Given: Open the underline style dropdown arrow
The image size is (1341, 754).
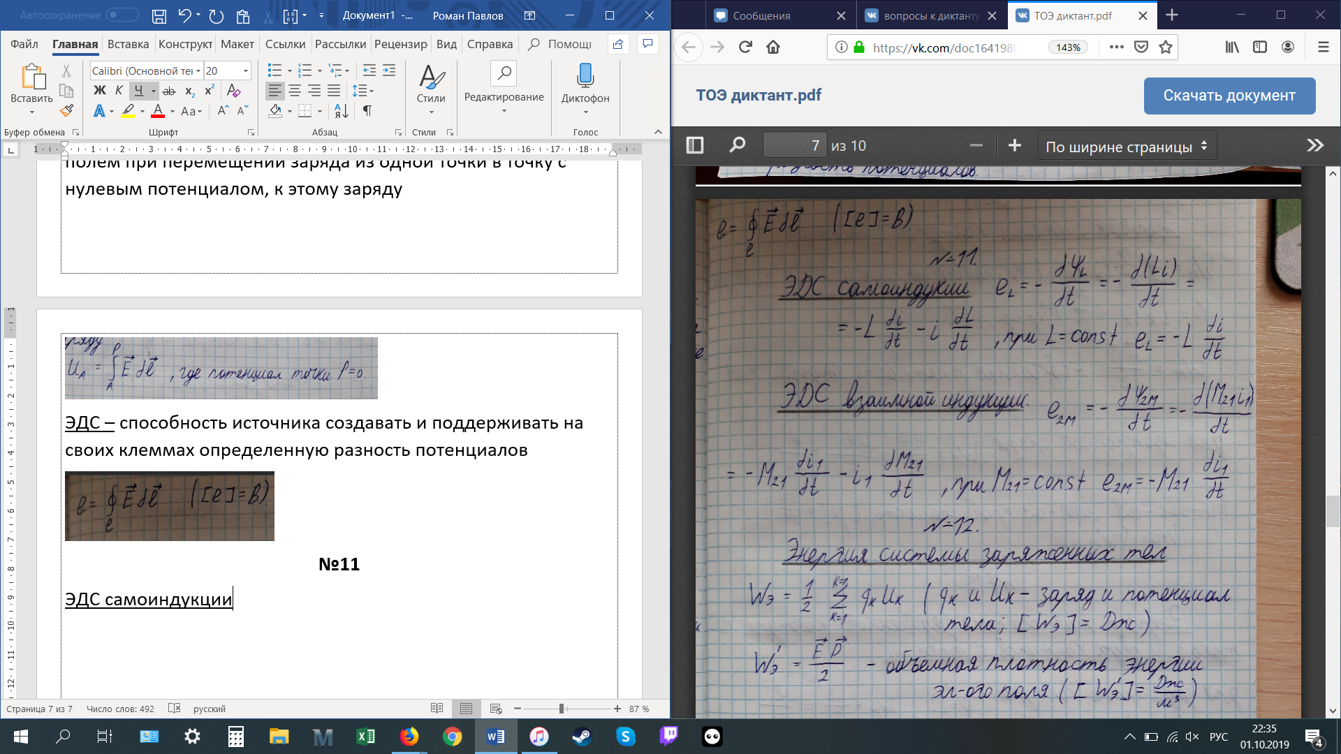Looking at the screenshot, I should (x=153, y=91).
